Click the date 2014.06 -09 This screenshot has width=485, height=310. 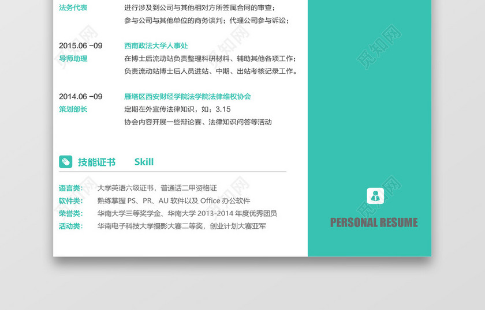pos(80,97)
